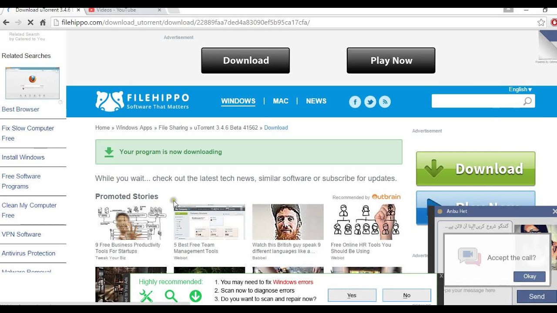Click the Firefox browser thumbnail in the sidebar

[32, 83]
